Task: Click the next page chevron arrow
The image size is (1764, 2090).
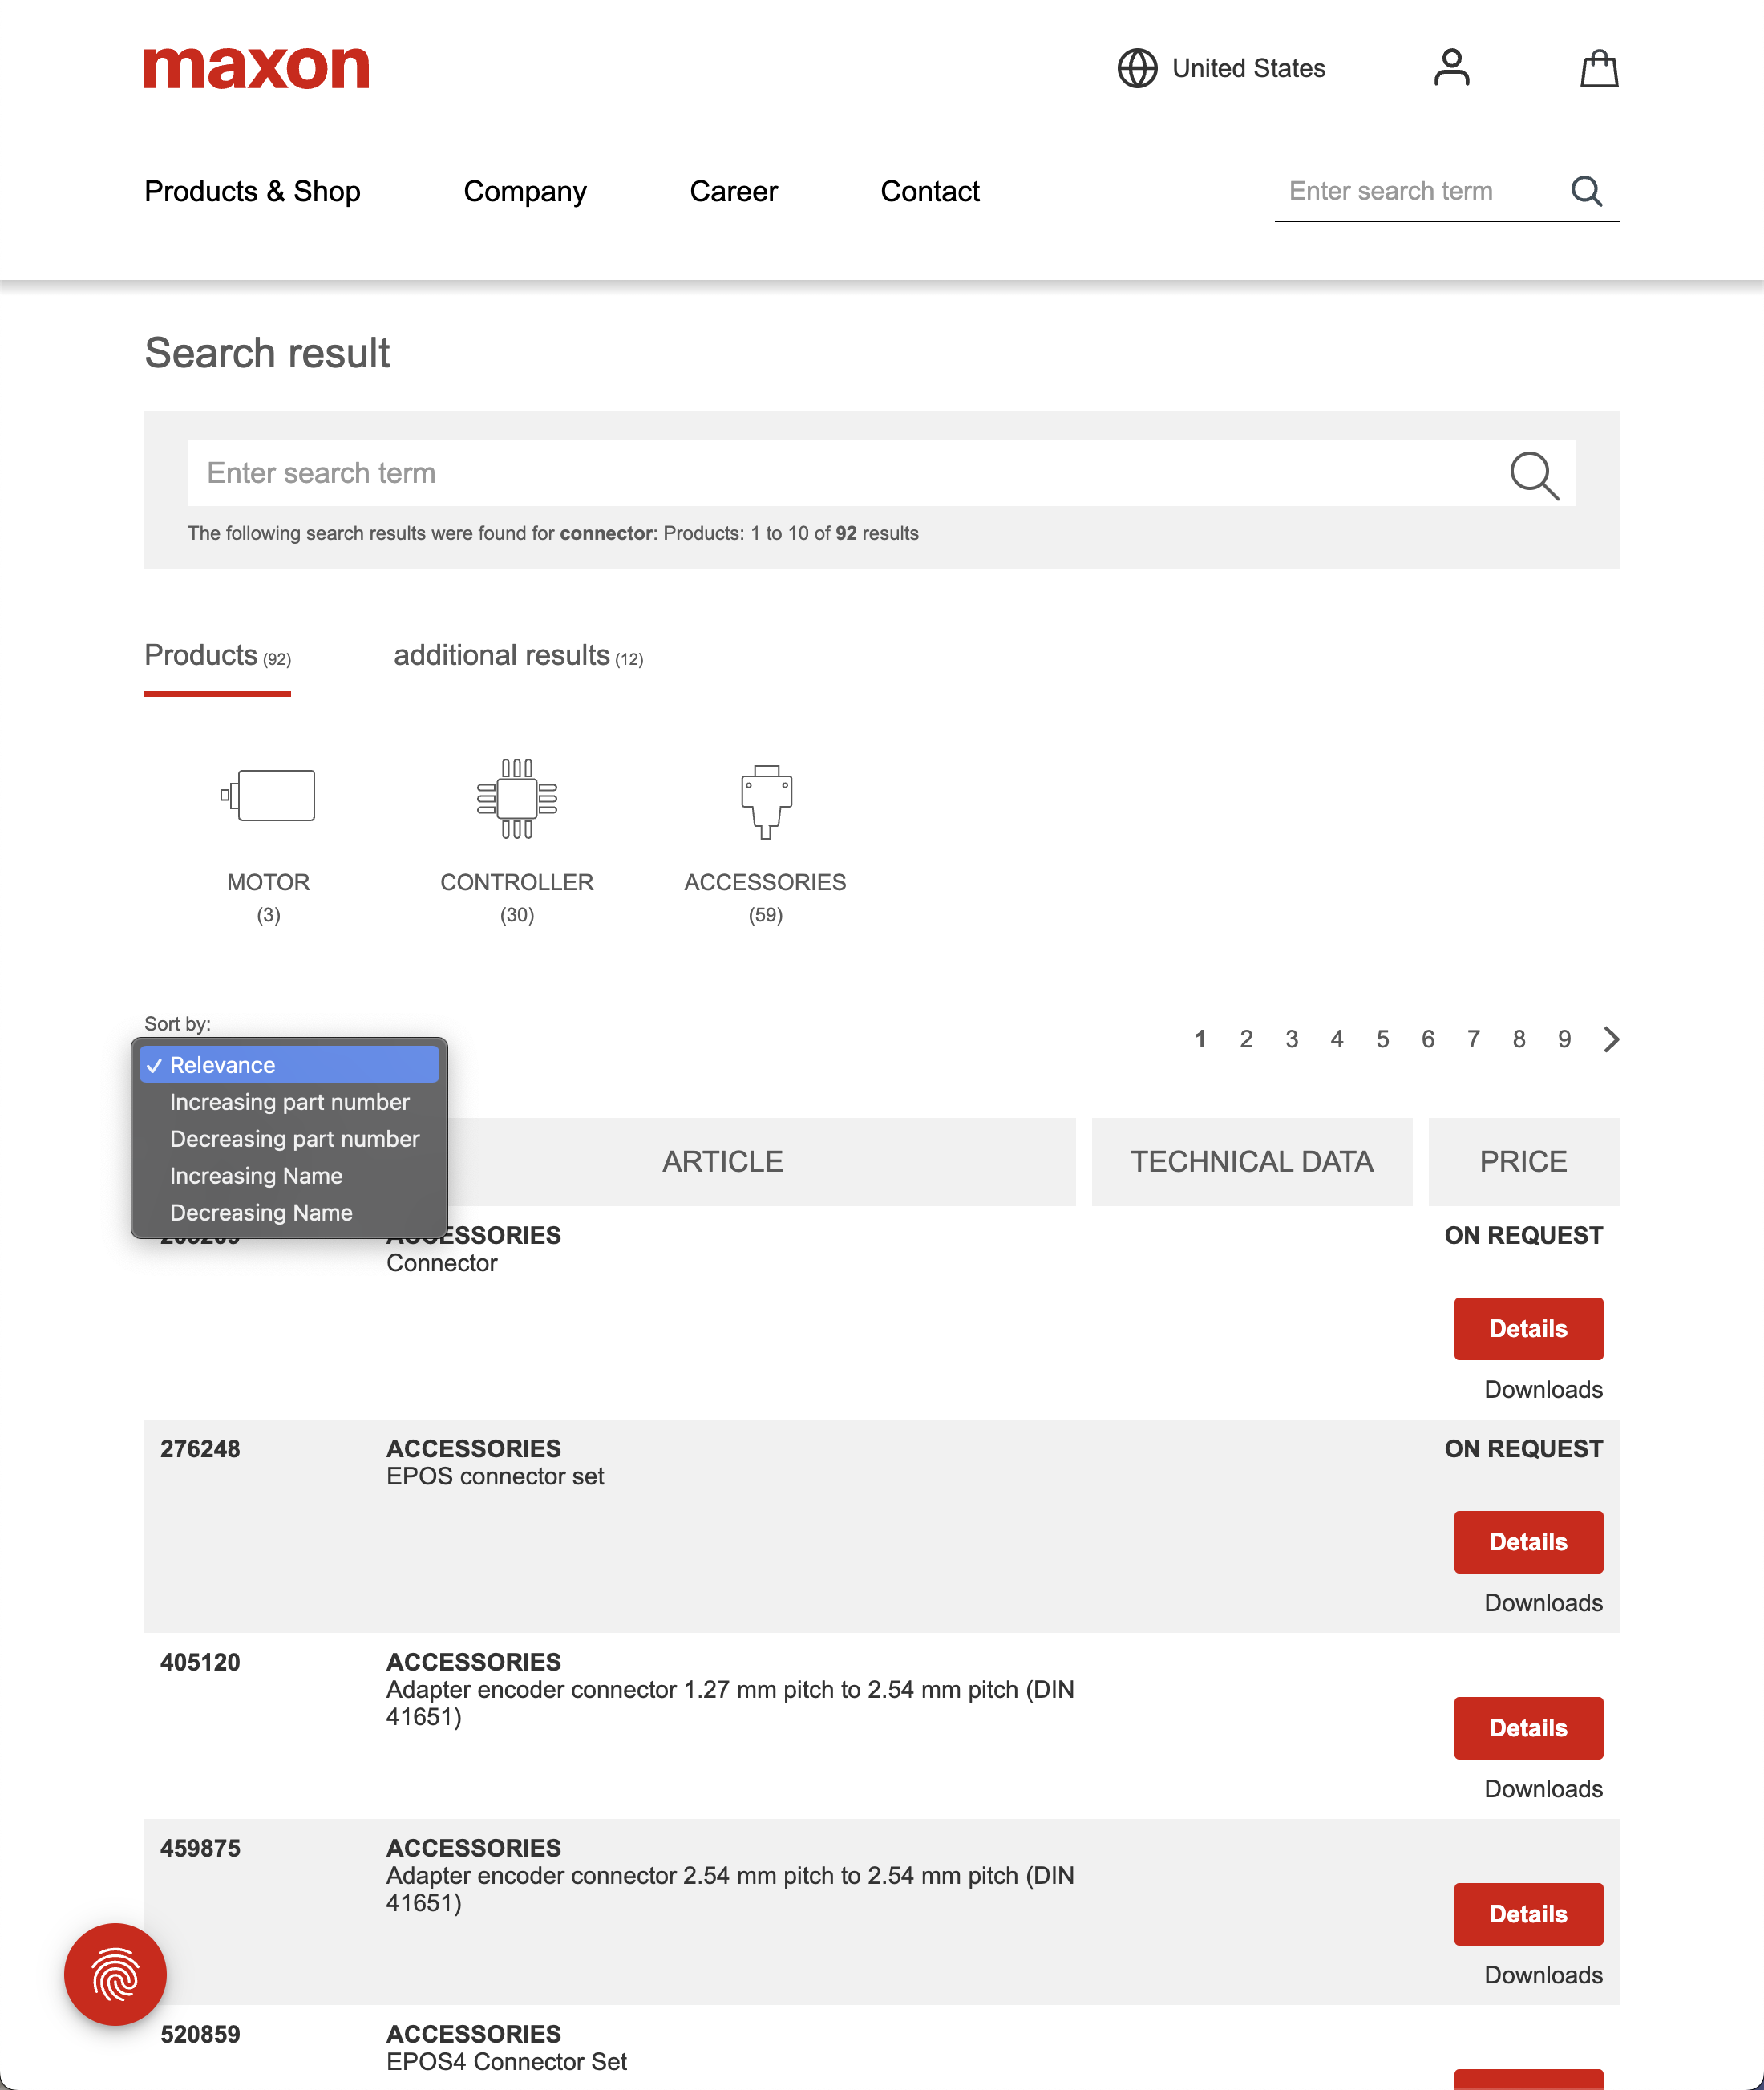Action: [x=1611, y=1039]
